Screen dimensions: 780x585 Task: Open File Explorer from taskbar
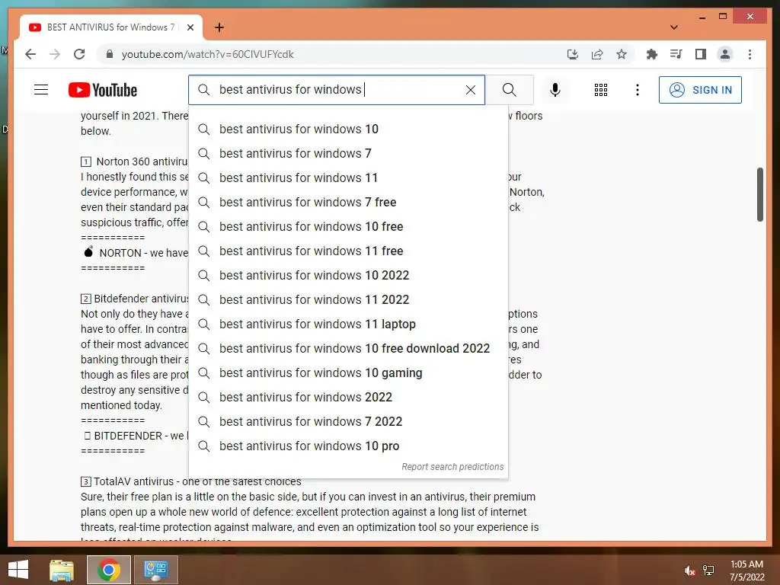coord(62,570)
